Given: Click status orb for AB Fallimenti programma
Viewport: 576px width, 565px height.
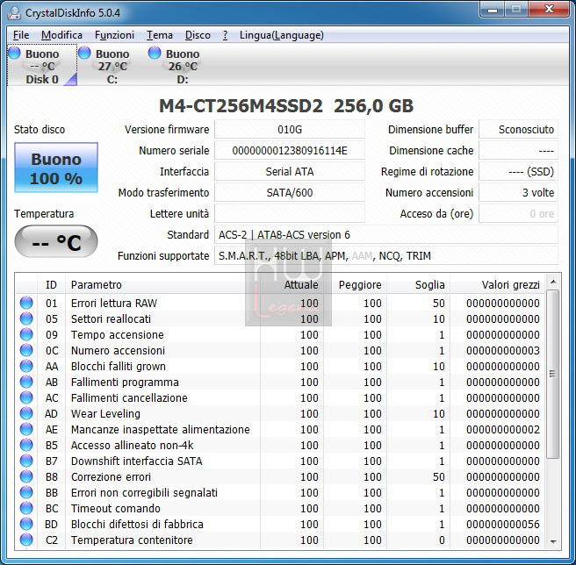Looking at the screenshot, I should click(x=26, y=382).
